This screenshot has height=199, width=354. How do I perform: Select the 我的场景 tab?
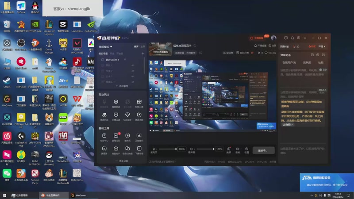[103, 54]
